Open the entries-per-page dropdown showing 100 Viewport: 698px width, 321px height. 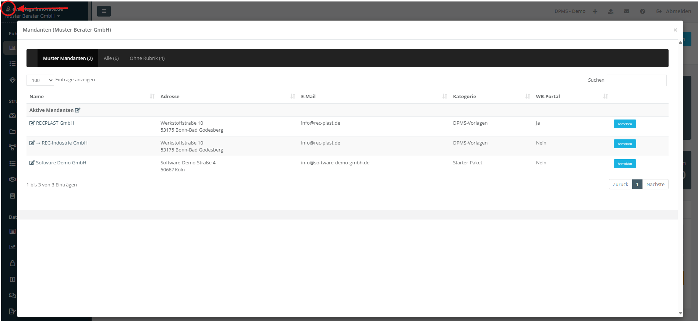click(40, 80)
